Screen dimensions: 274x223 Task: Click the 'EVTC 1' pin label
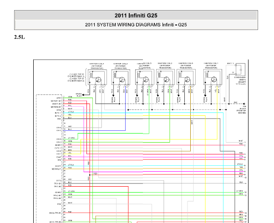click(x=58, y=113)
